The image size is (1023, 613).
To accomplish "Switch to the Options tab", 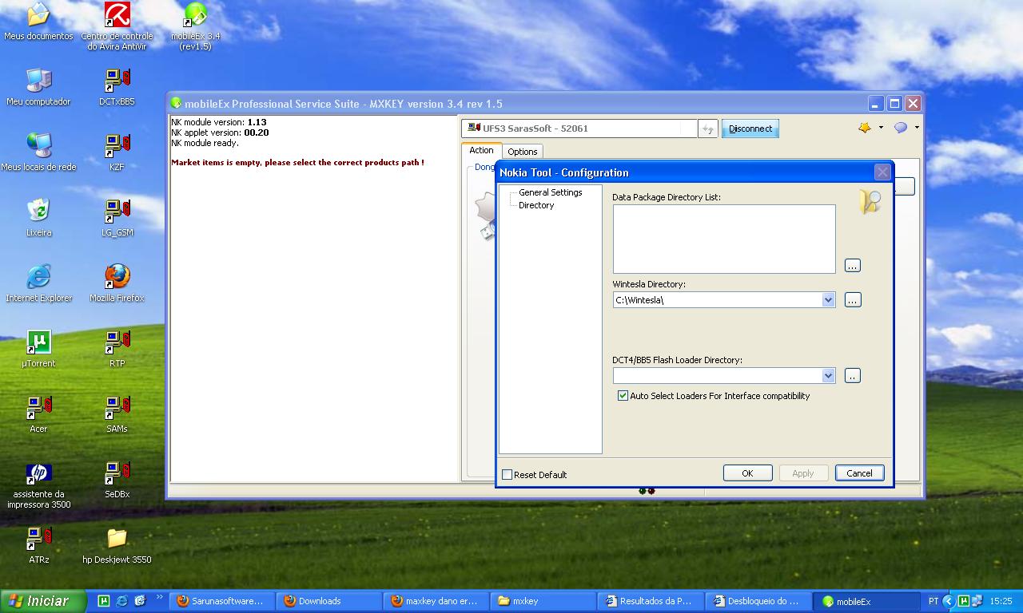I will tap(523, 152).
